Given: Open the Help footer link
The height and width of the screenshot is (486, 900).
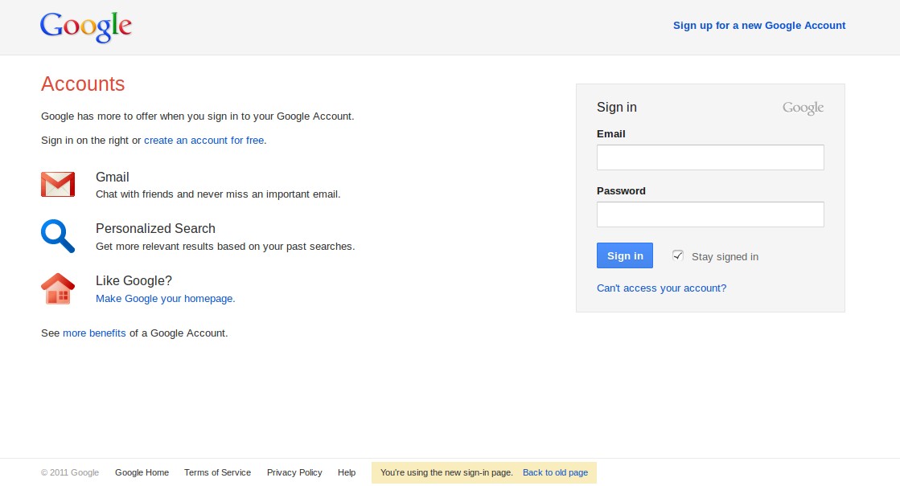Looking at the screenshot, I should point(347,473).
